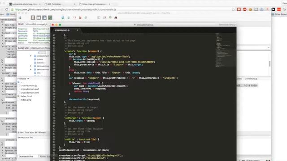Click the code line 'sendToJavaScript = crossdomain.callback;'
This screenshot has width=287, height=161.
pyautogui.click(x=84, y=150)
